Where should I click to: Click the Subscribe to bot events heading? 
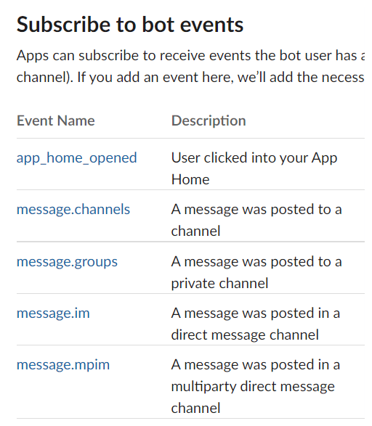tap(130, 25)
